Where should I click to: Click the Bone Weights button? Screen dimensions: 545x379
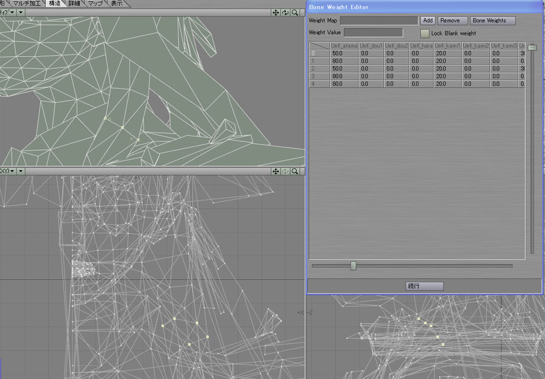pos(493,21)
